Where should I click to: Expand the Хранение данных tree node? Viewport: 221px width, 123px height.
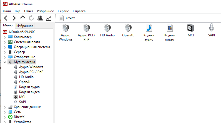click(x=5, y=107)
